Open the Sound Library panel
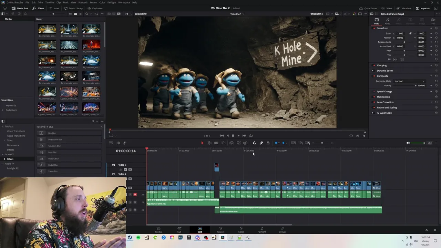This screenshot has width=441, height=248. point(73,8)
